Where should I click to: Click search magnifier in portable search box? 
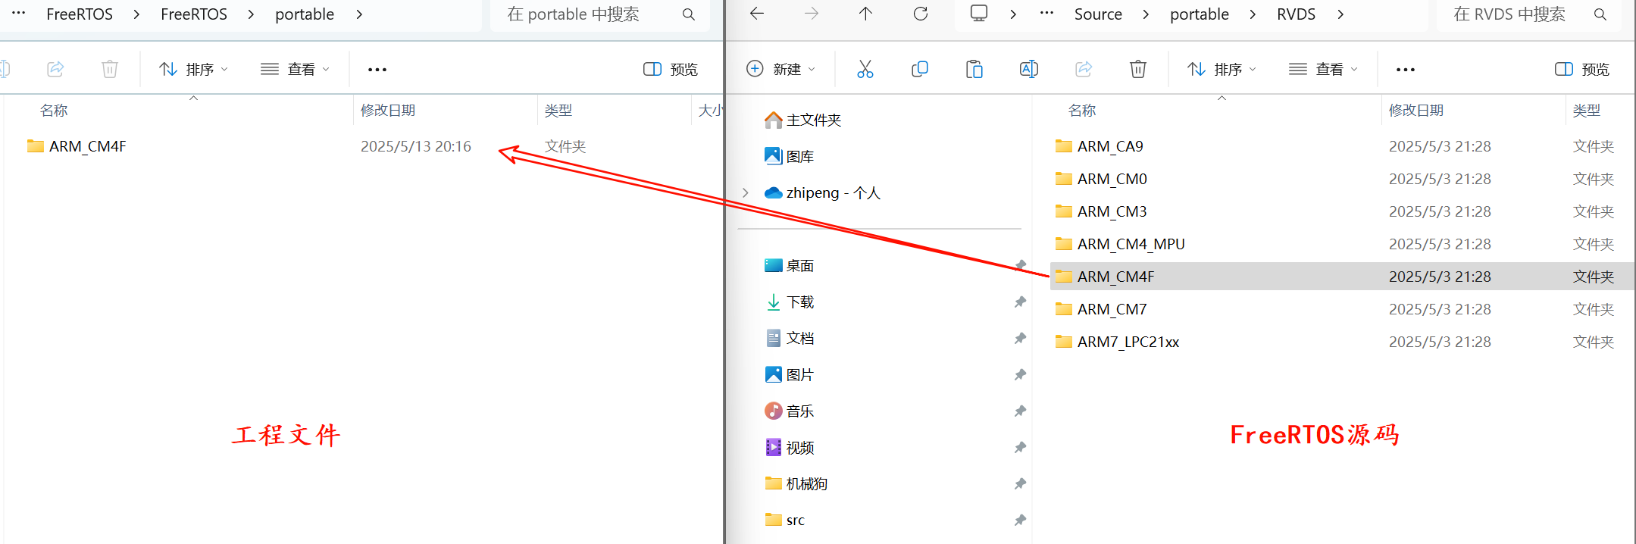point(688,14)
